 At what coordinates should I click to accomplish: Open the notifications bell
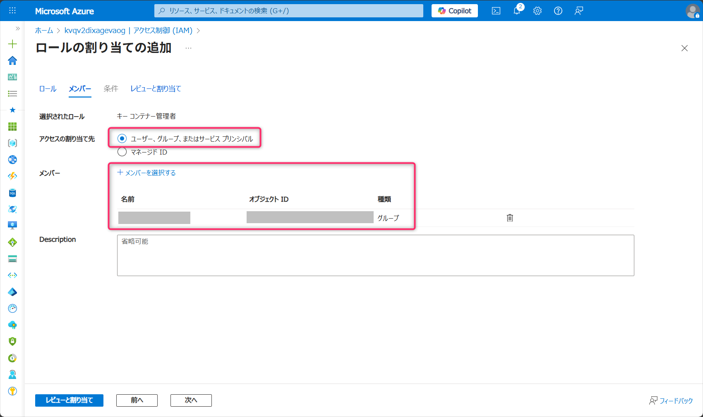[x=517, y=11]
